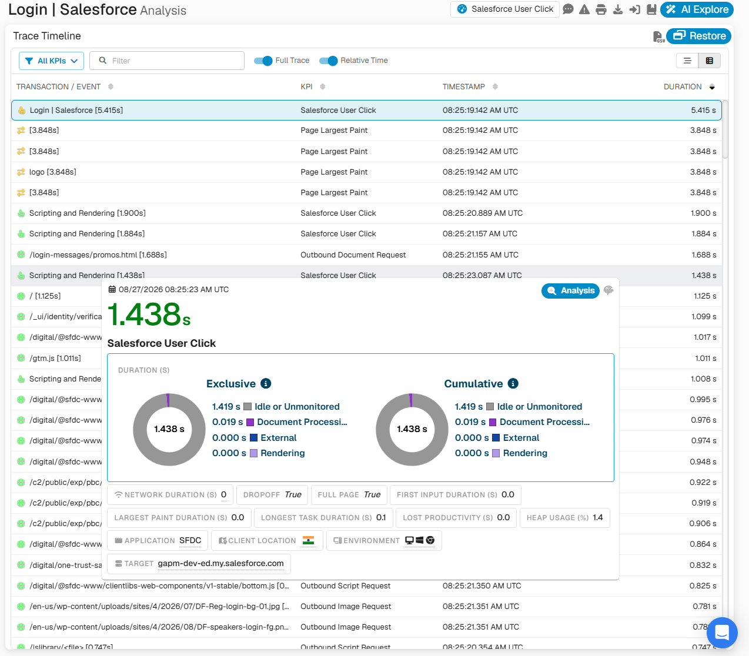Open the Cumulative info icon

[513, 383]
